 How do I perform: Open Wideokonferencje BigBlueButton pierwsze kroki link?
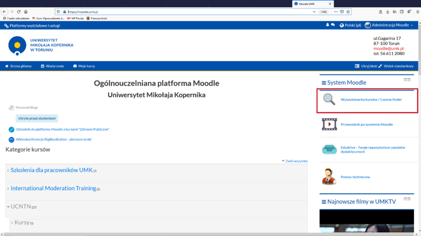53,140
